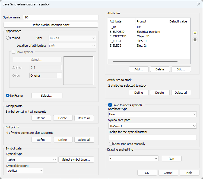Enable Show icon area manually checkbox
This screenshot has width=203, height=179.
111,144
